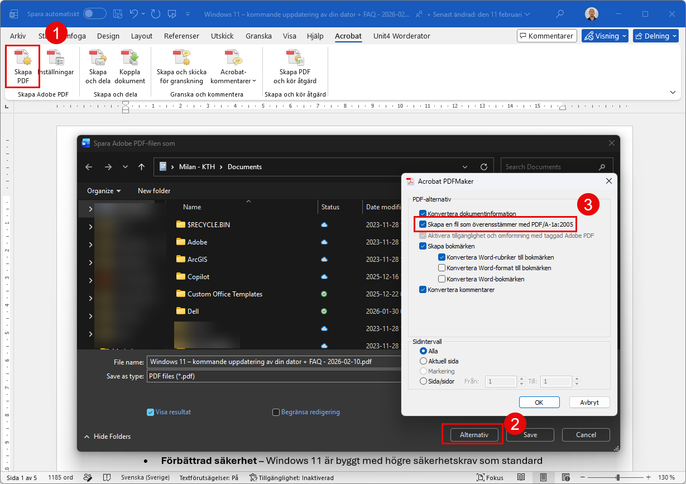Open the Arkiv tab
Viewport: 686px width, 484px height.
pyautogui.click(x=18, y=36)
